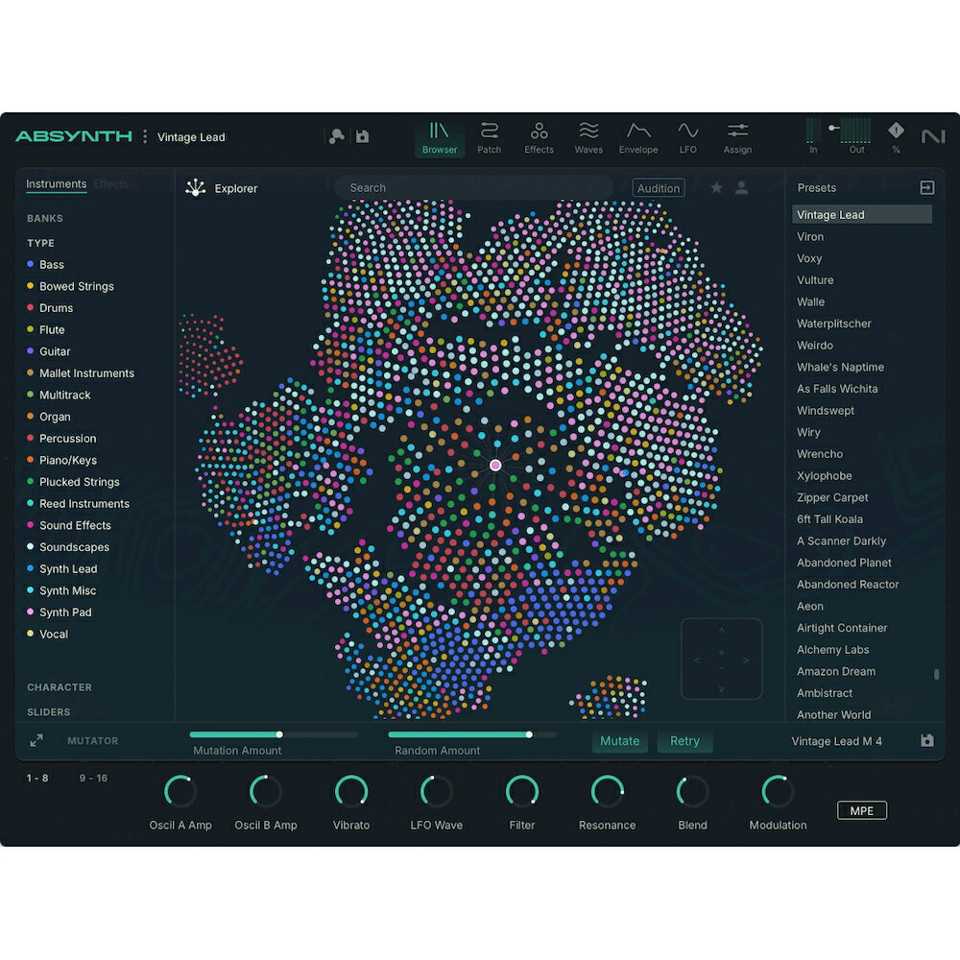
Task: Expand the CHARACTER section
Action: (60, 687)
